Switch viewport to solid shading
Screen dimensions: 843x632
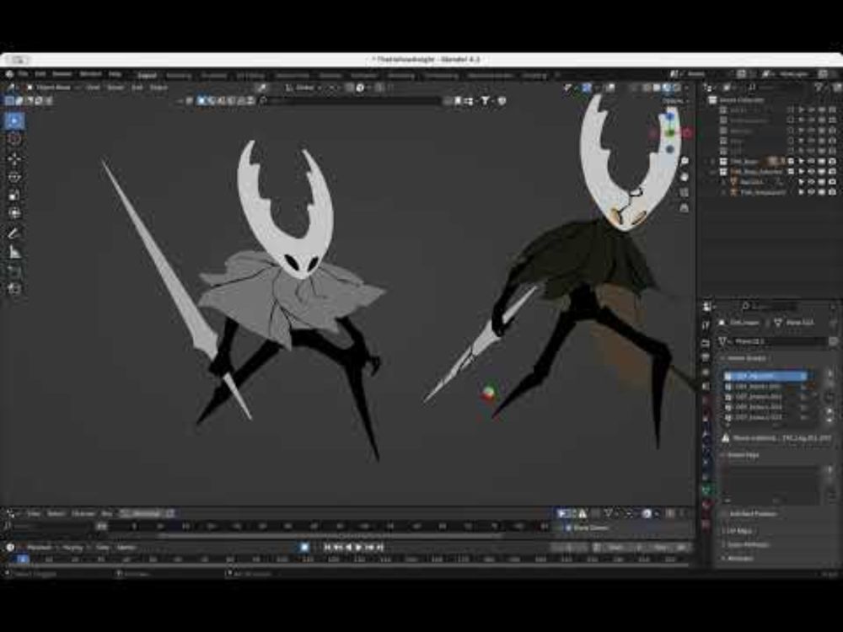pyautogui.click(x=658, y=88)
